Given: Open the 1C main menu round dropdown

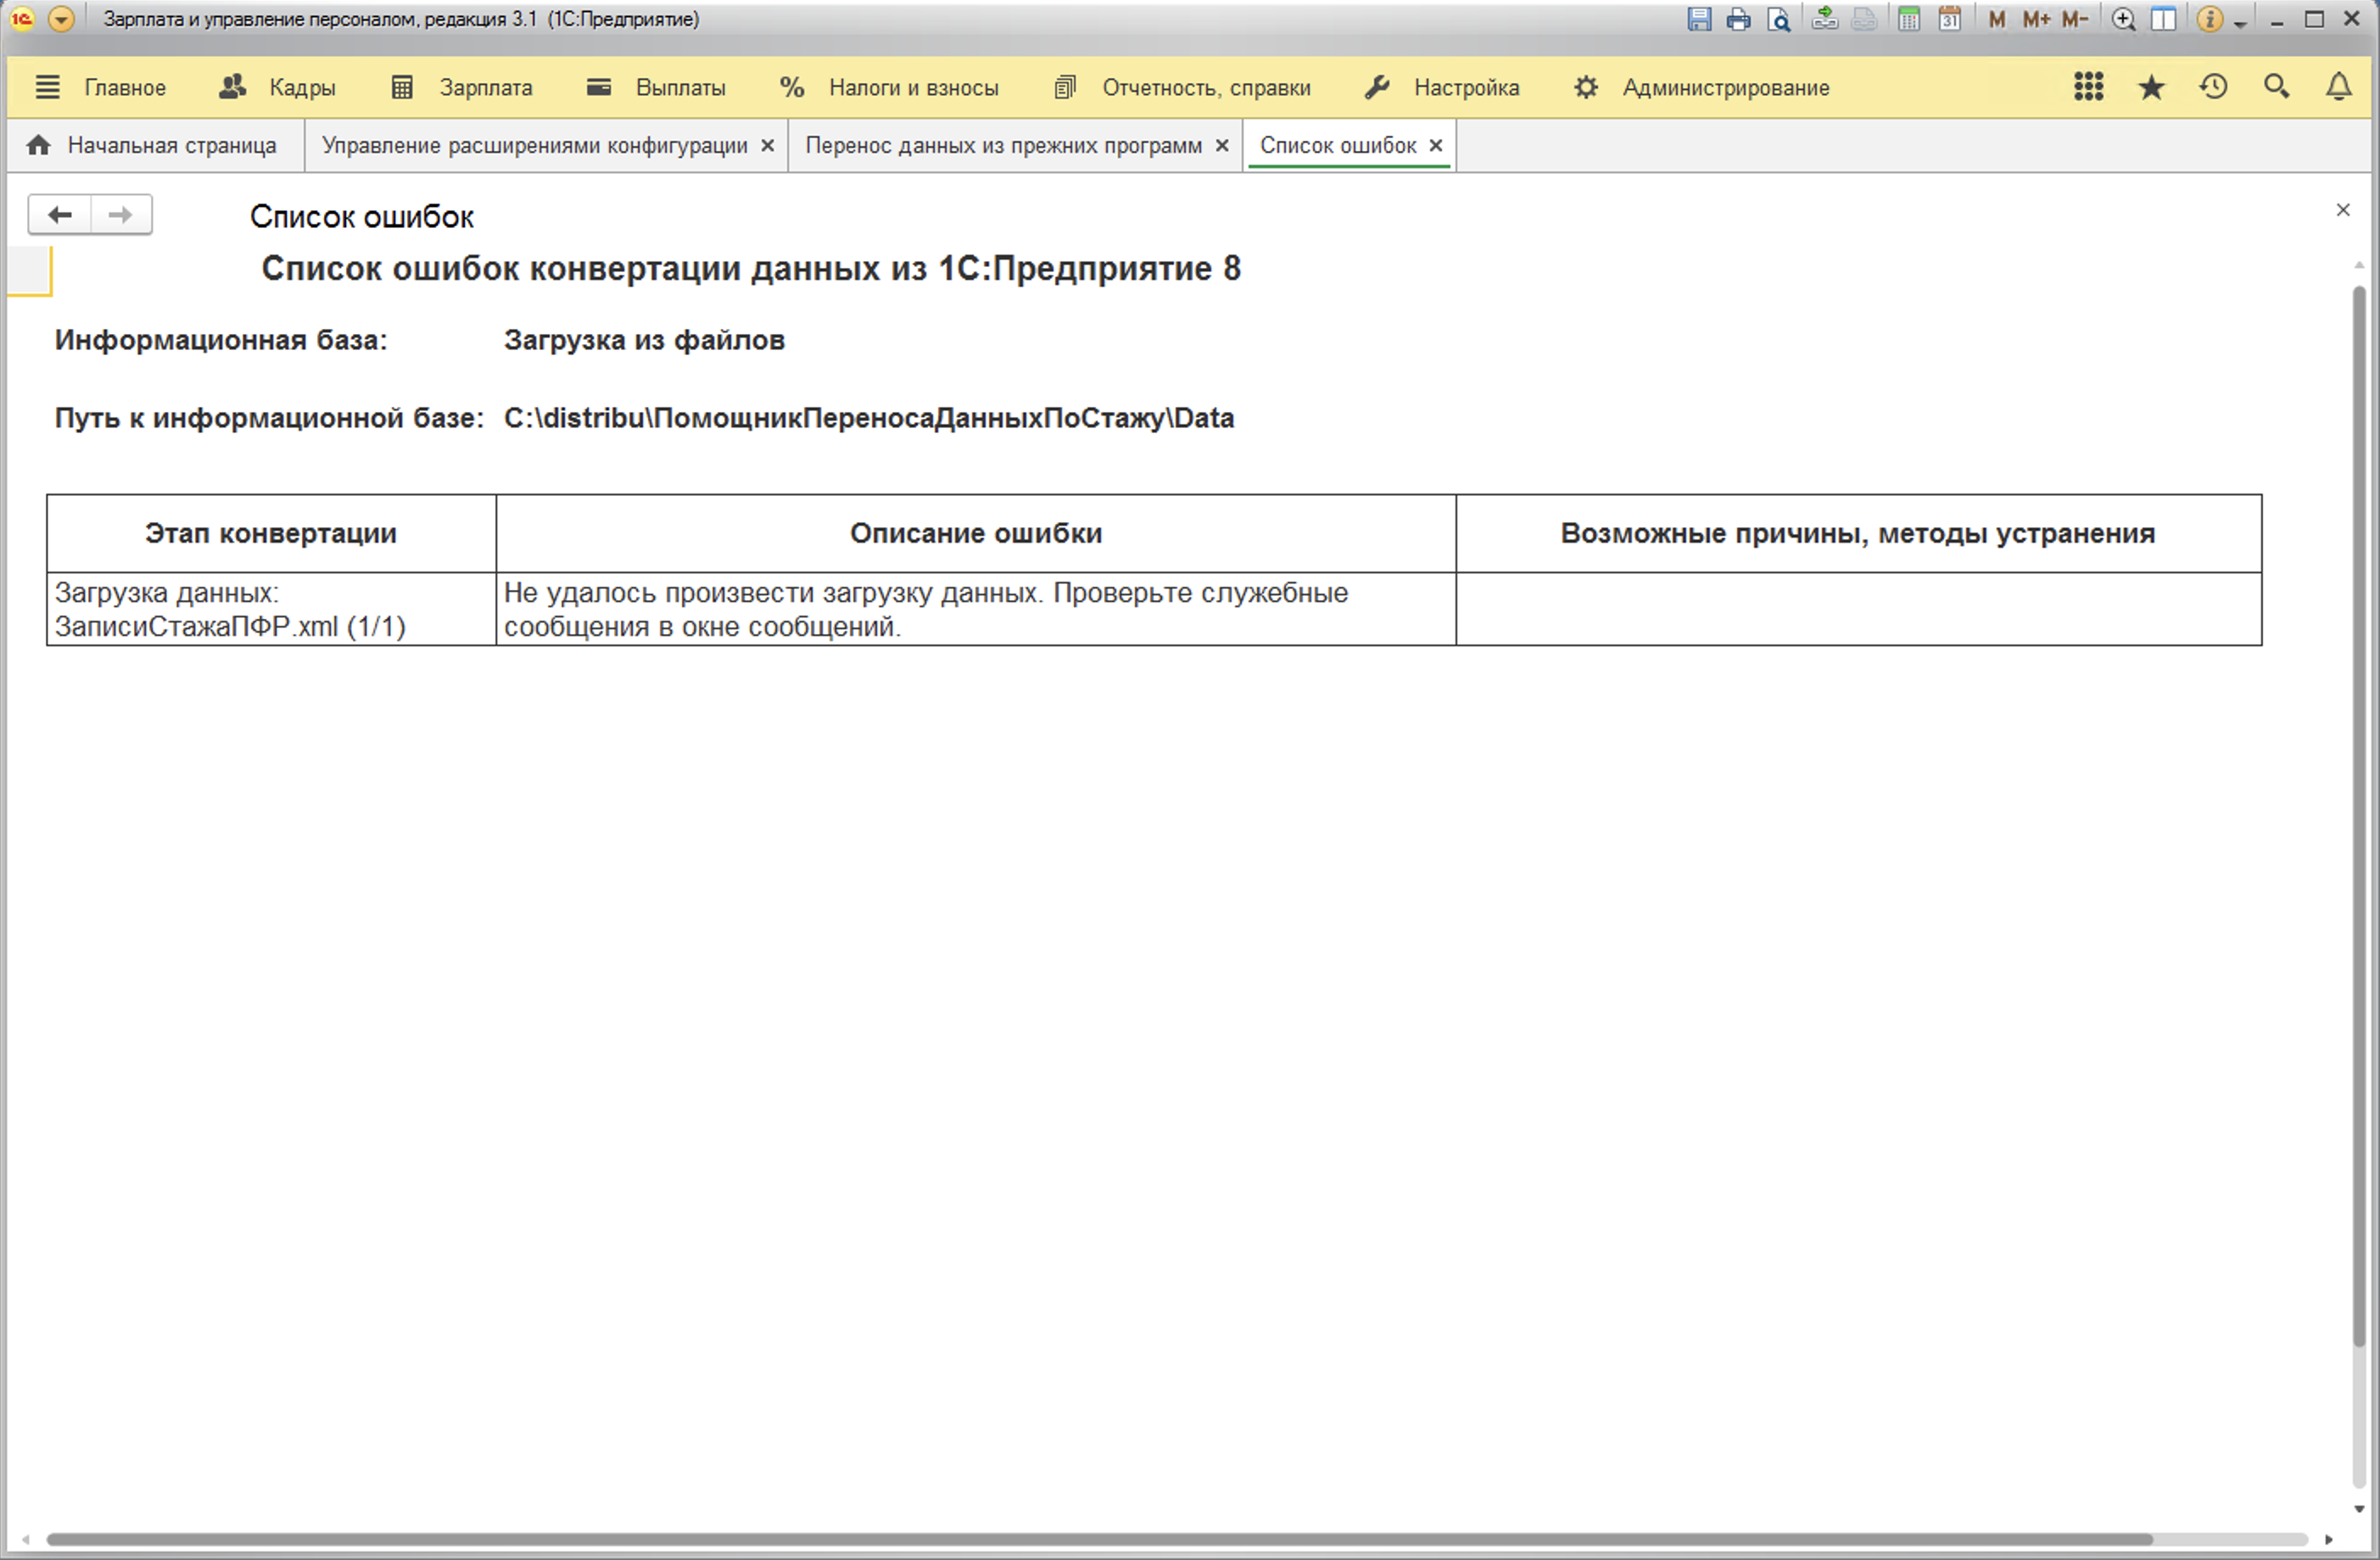Looking at the screenshot, I should tap(61, 19).
